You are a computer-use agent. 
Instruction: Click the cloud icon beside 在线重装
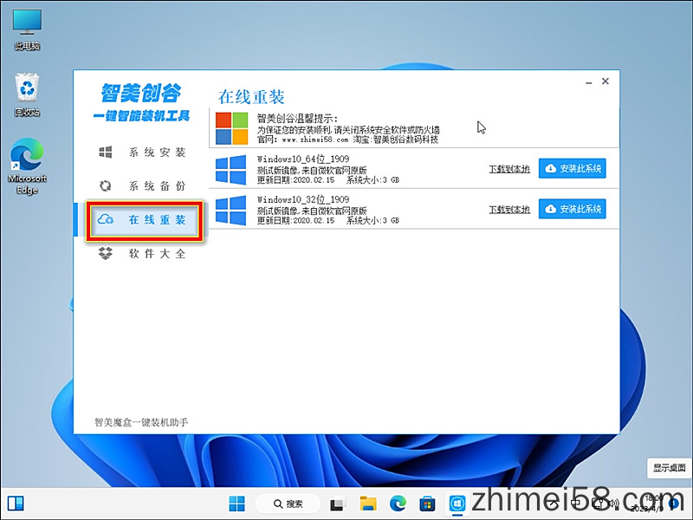(x=105, y=219)
